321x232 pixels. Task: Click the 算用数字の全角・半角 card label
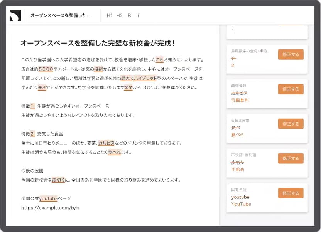(x=249, y=51)
